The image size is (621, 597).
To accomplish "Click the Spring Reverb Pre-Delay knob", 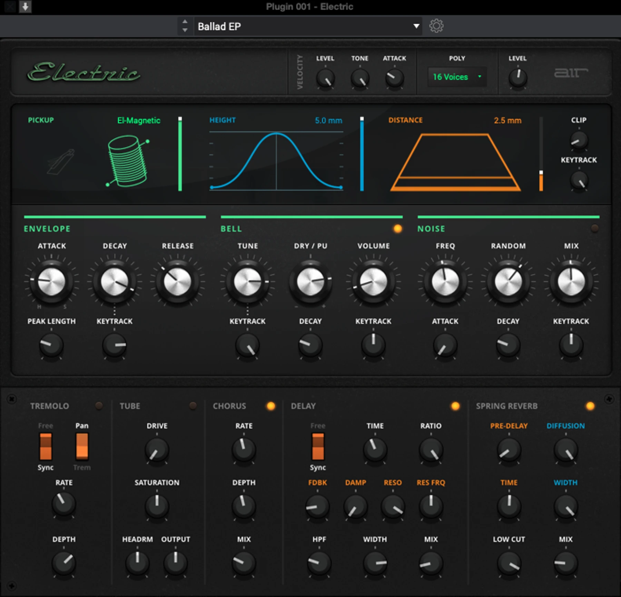I will click(509, 450).
